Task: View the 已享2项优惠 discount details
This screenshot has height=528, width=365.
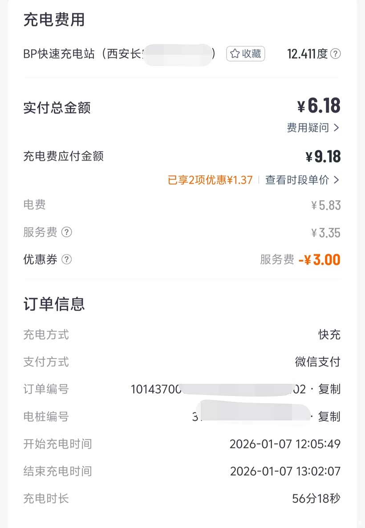Action: tap(210, 180)
